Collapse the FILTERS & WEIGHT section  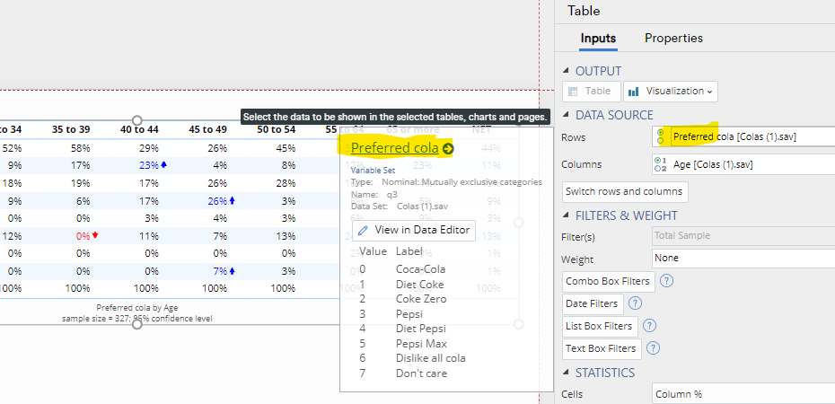click(x=566, y=215)
